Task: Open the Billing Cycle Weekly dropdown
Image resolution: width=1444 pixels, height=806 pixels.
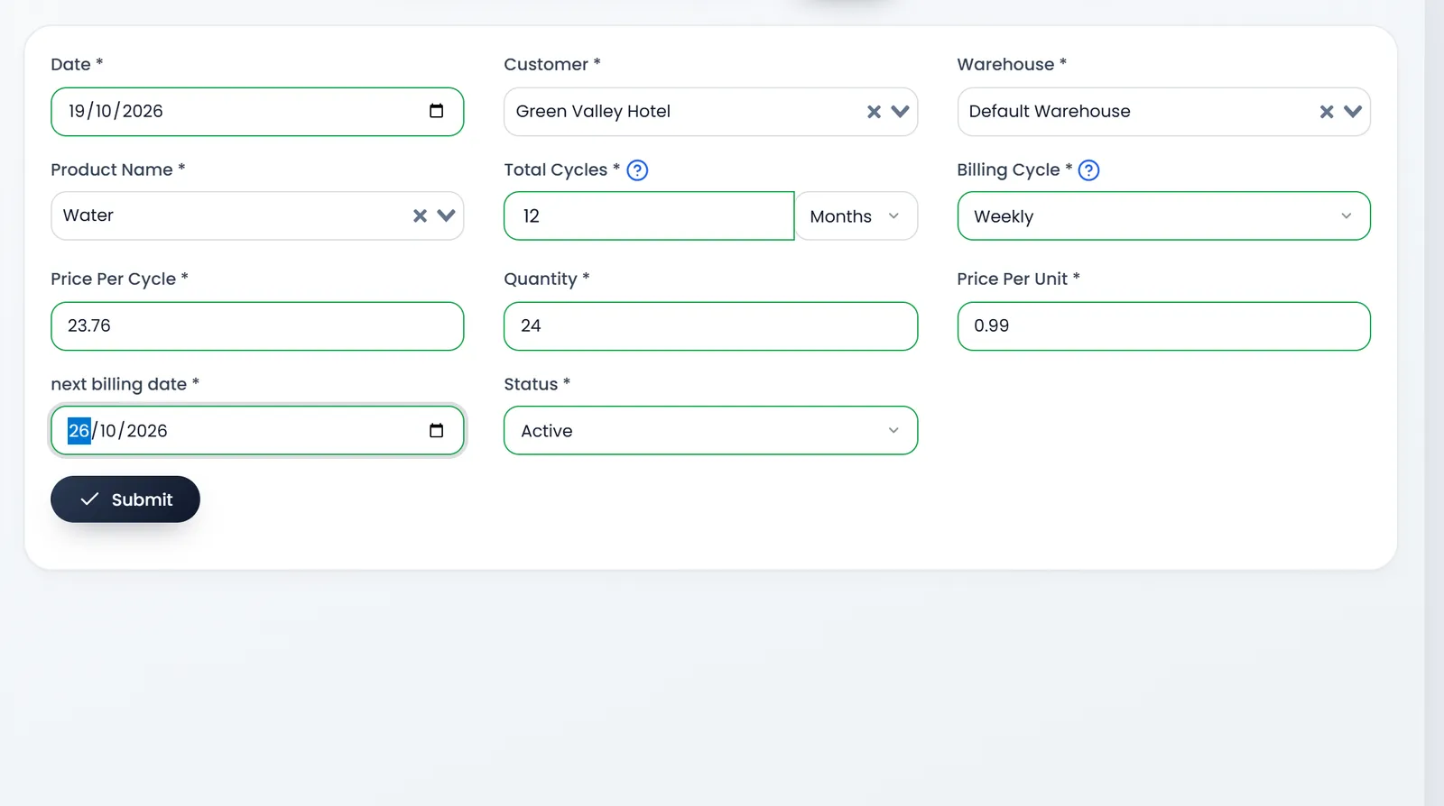Action: point(1163,216)
